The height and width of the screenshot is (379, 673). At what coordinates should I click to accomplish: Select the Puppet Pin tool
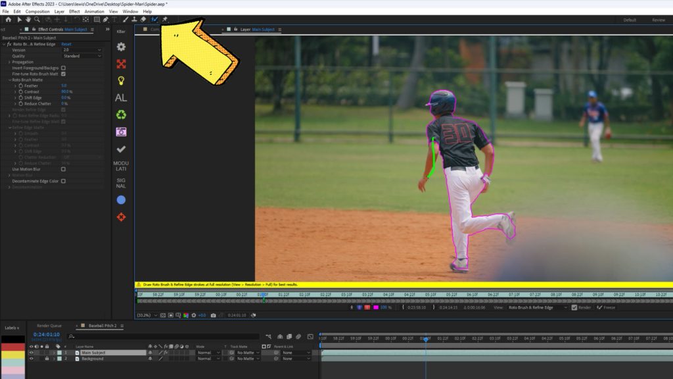tap(165, 20)
